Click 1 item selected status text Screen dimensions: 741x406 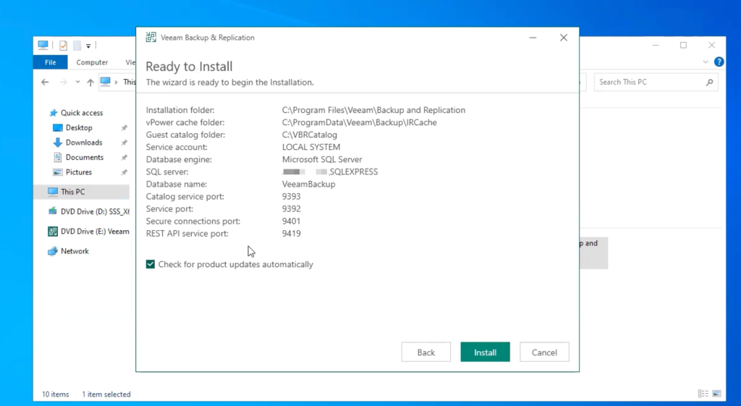[x=106, y=394]
